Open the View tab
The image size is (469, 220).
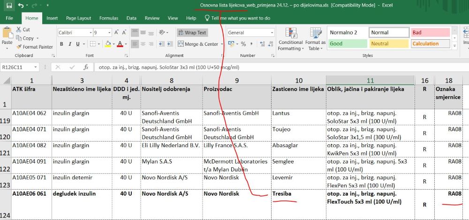pyautogui.click(x=173, y=18)
